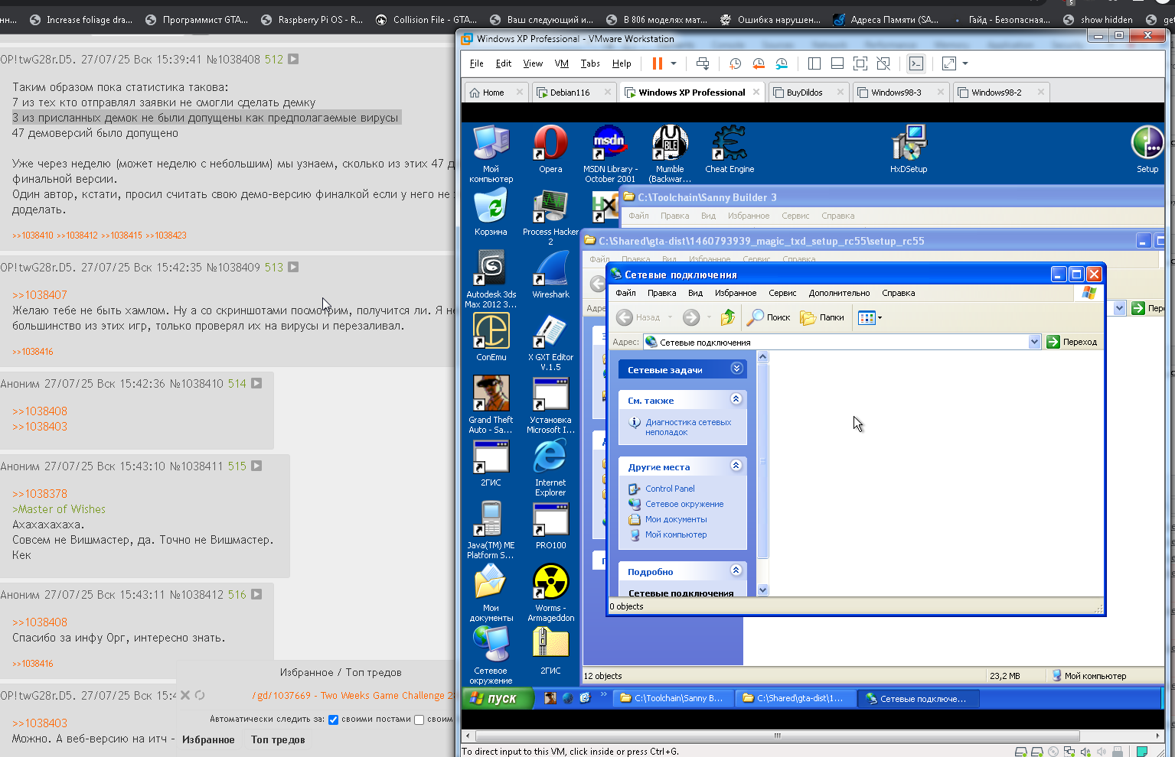Screen dimensions: 1175x757
Task: Click the пуск Start button
Action: coord(497,698)
